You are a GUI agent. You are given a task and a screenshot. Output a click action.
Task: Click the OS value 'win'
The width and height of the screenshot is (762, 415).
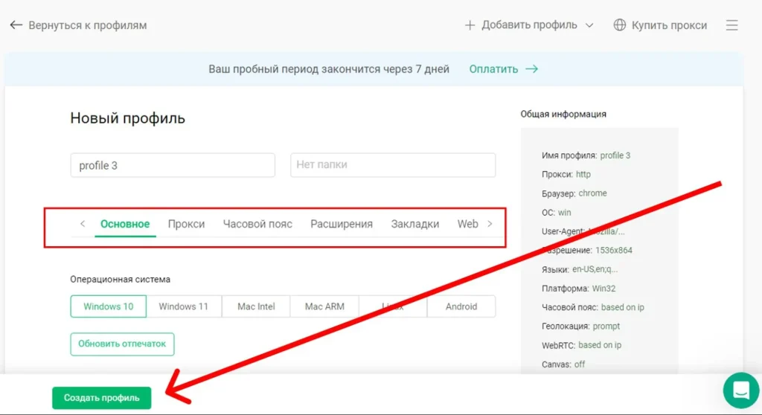564,213
